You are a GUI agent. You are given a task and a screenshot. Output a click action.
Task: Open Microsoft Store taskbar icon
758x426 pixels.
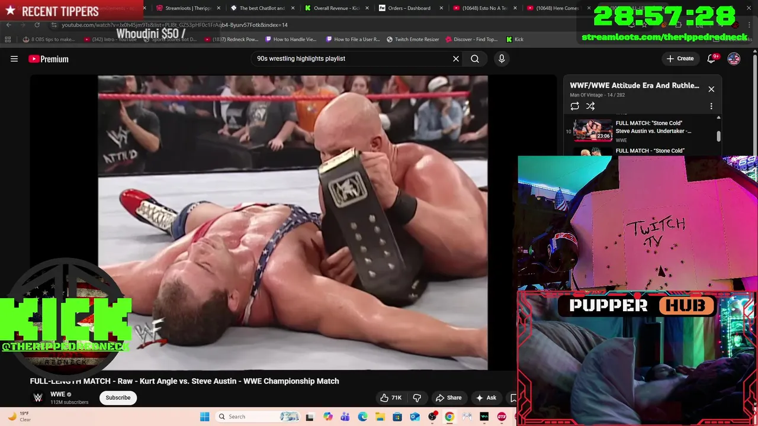(397, 417)
